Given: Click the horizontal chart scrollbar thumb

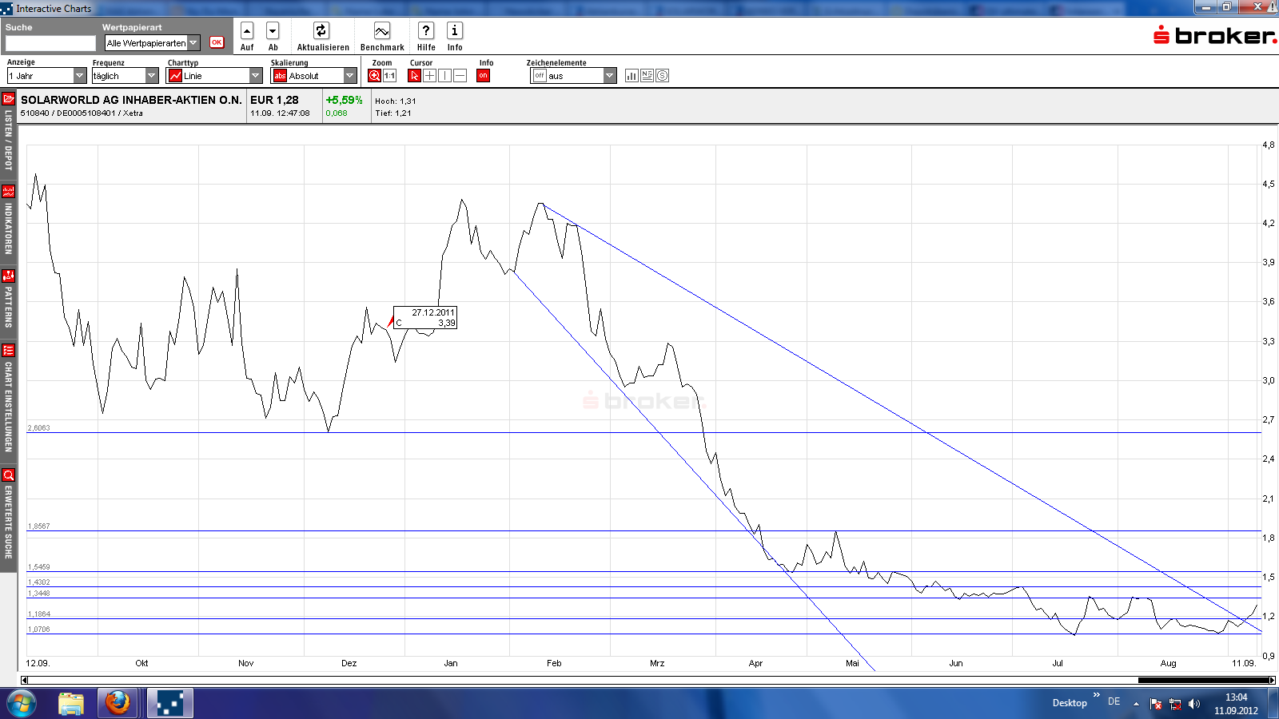Looking at the screenshot, I should click(x=1202, y=681).
